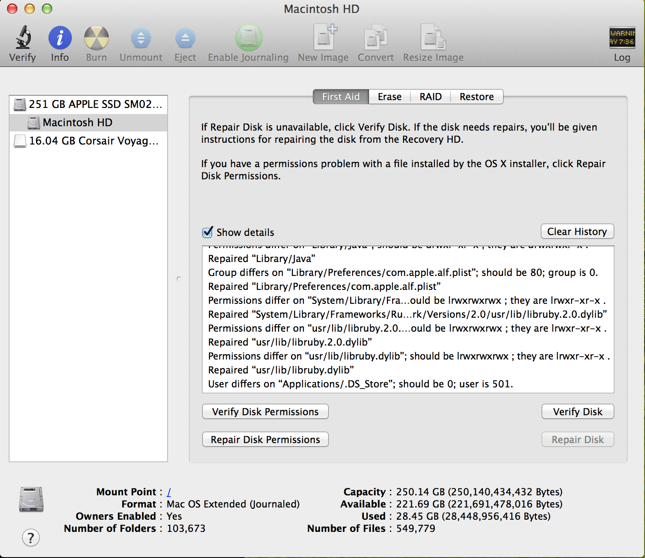Click the Verify microscope icon

coord(24,37)
